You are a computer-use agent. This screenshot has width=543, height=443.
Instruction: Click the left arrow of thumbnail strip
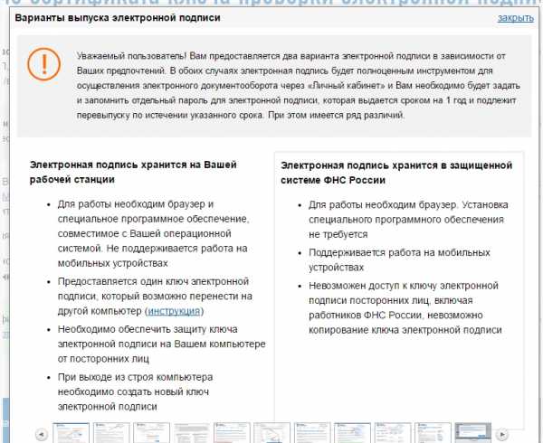tap(42, 434)
